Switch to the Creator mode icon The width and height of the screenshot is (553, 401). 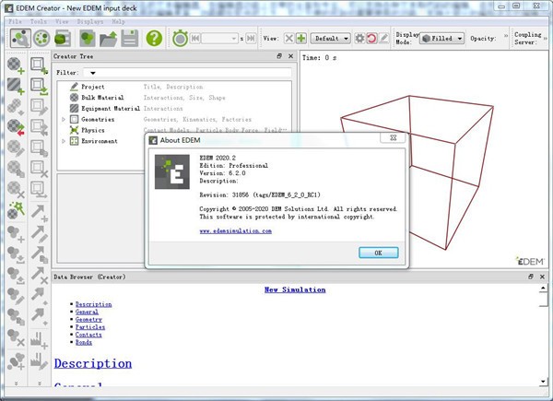(x=19, y=39)
